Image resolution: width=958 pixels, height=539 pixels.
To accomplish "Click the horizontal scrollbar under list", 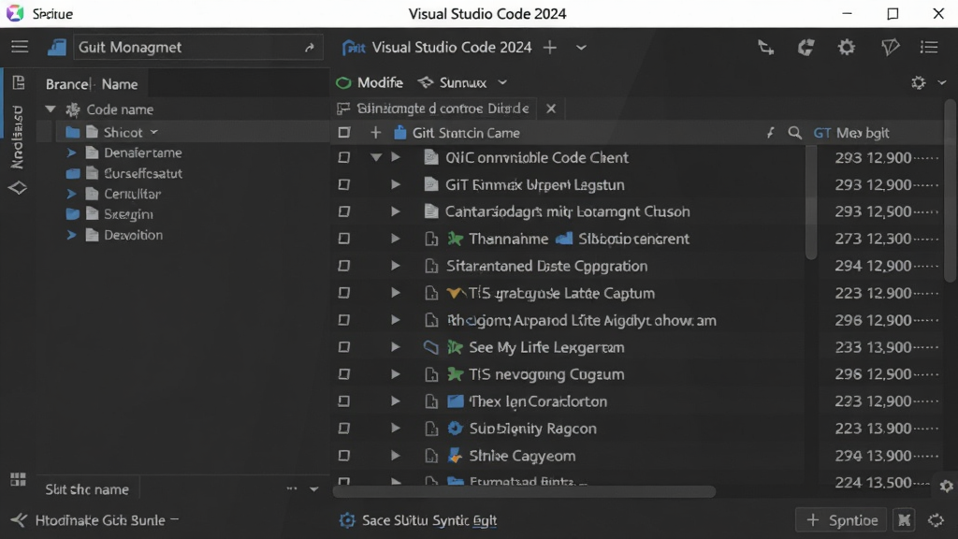I will tap(524, 491).
